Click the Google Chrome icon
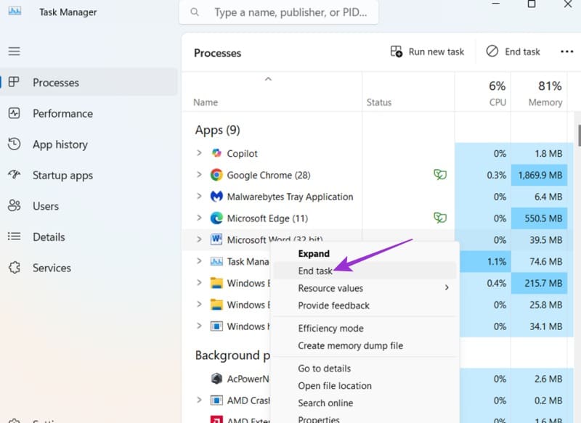This screenshot has height=423, width=581. pos(216,175)
